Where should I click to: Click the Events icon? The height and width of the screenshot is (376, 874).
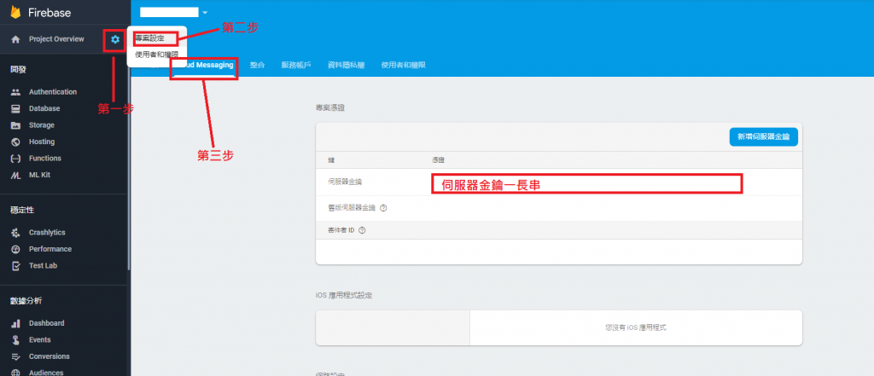pos(15,340)
